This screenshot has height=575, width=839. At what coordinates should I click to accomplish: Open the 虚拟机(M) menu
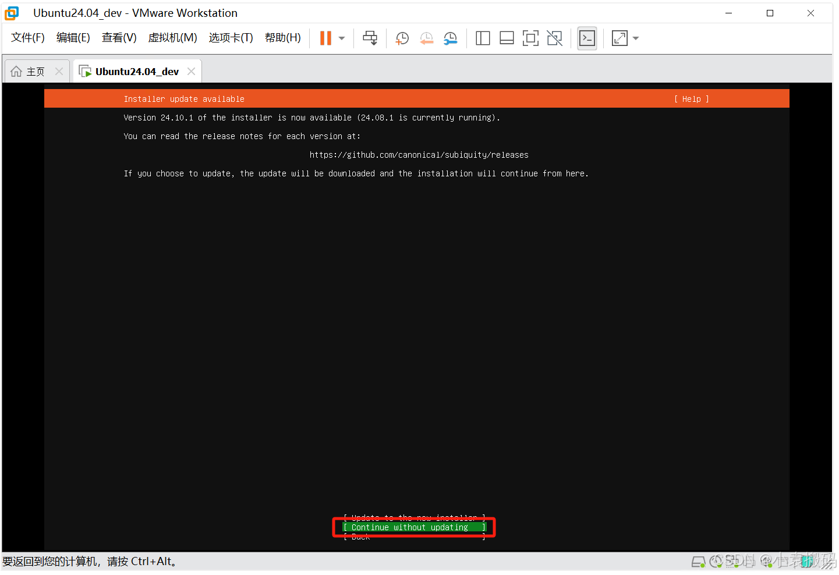(172, 37)
